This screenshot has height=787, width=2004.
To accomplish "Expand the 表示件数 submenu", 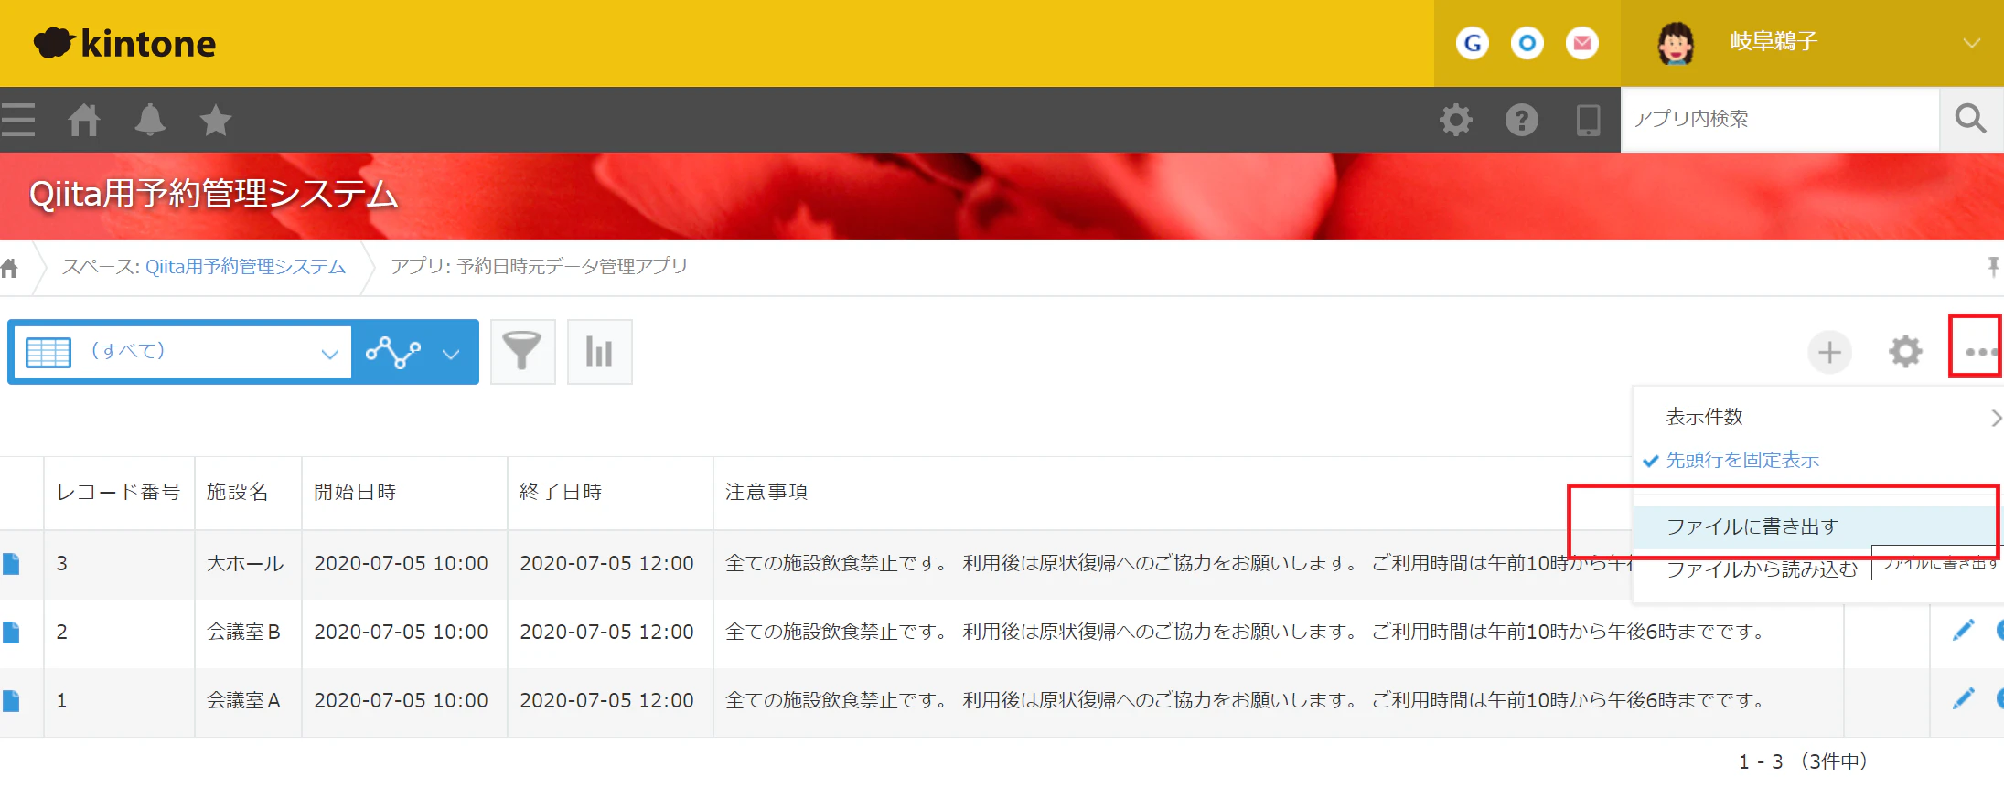I will [x=1818, y=417].
